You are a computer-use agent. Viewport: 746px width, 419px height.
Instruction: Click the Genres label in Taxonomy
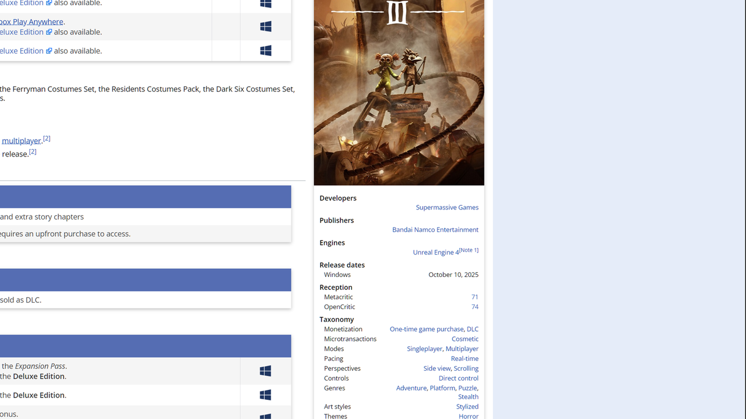click(x=335, y=388)
